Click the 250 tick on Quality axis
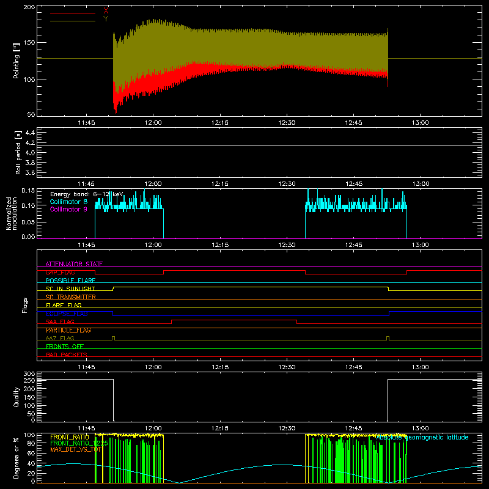 point(29,381)
